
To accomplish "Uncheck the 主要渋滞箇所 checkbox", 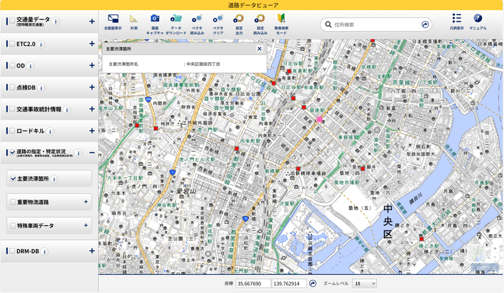I will point(13,179).
